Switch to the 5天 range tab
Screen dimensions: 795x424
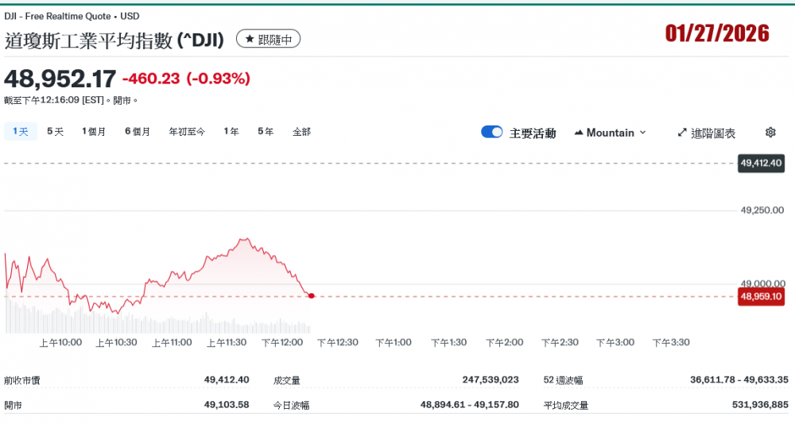(55, 132)
